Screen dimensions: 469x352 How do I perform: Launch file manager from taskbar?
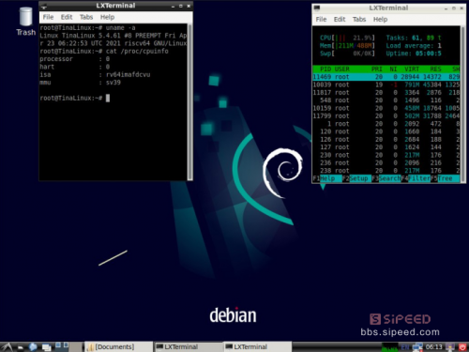[21, 347]
